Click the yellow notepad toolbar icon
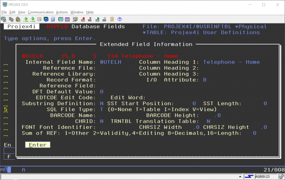Viewport: 285px width, 180px height. [112, 19]
